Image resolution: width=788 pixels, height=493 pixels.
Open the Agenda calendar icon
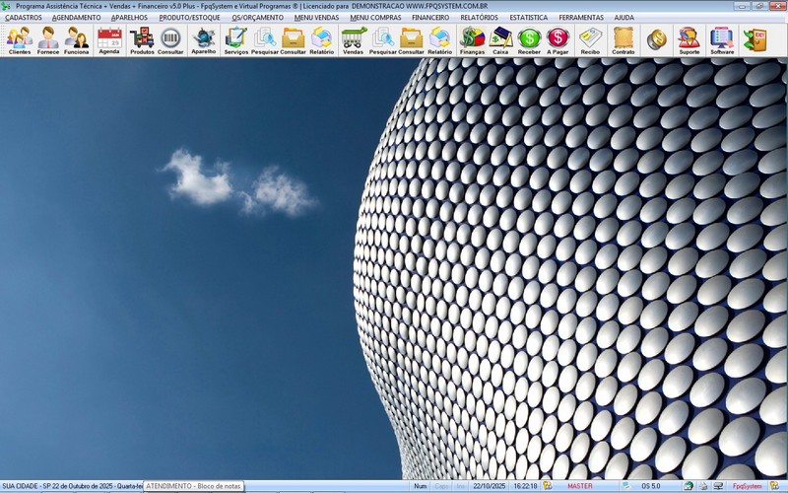point(109,39)
